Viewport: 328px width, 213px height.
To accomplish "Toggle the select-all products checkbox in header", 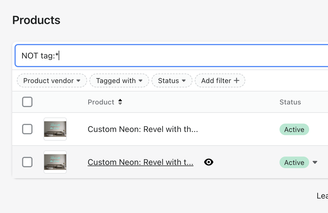I will tap(27, 102).
